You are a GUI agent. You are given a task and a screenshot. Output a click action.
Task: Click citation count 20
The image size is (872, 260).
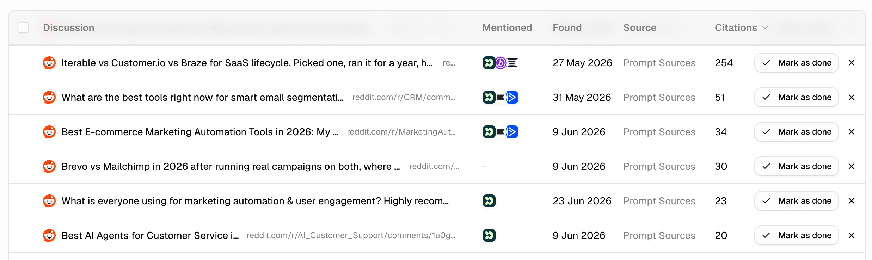click(721, 235)
